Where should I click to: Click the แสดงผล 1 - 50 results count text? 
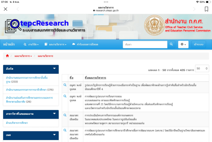(x=171, y=70)
